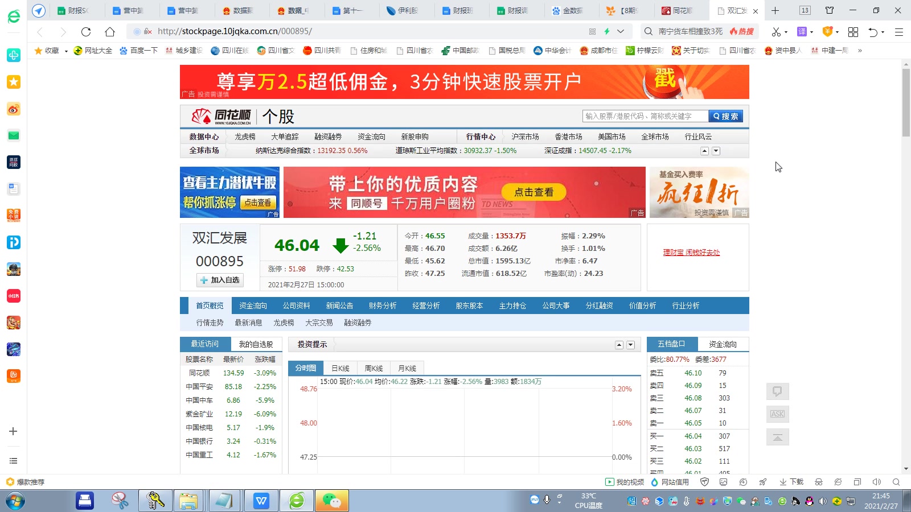Expand the 投资提示 panel down arrow
Image resolution: width=911 pixels, height=512 pixels.
(x=630, y=345)
